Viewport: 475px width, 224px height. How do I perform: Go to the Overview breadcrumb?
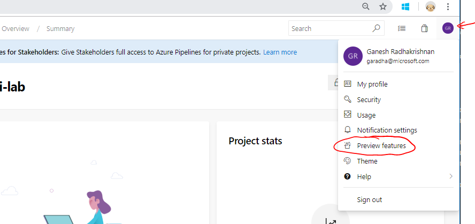(x=16, y=29)
